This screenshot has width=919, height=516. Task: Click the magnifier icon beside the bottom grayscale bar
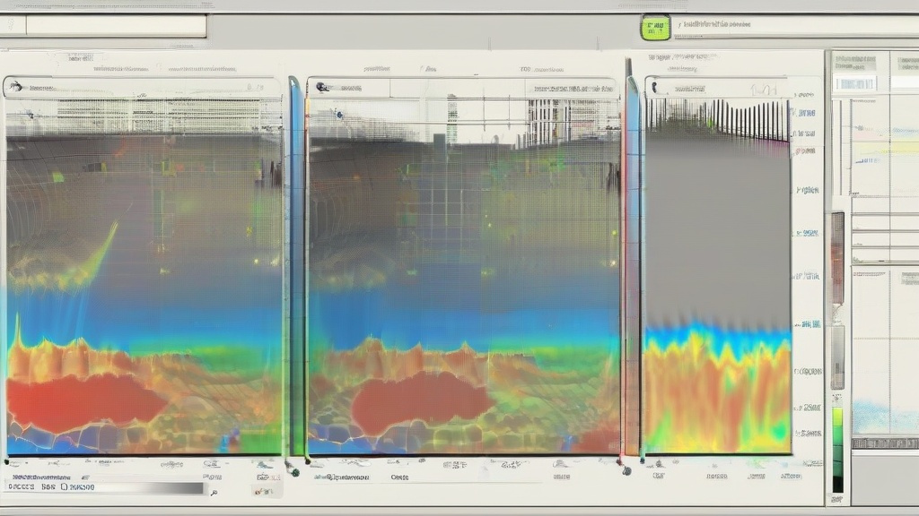[x=213, y=492]
